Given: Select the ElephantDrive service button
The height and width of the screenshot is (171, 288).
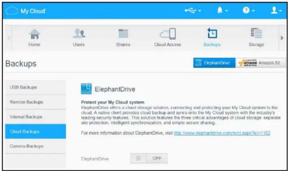Looking at the screenshot, I should tap(214, 63).
